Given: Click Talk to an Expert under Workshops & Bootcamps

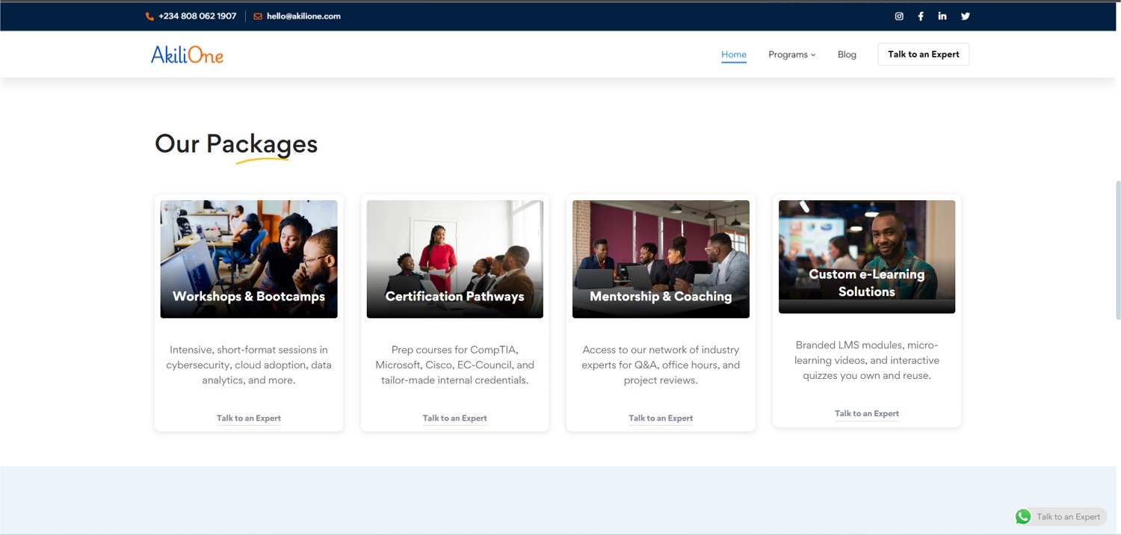Looking at the screenshot, I should (249, 418).
